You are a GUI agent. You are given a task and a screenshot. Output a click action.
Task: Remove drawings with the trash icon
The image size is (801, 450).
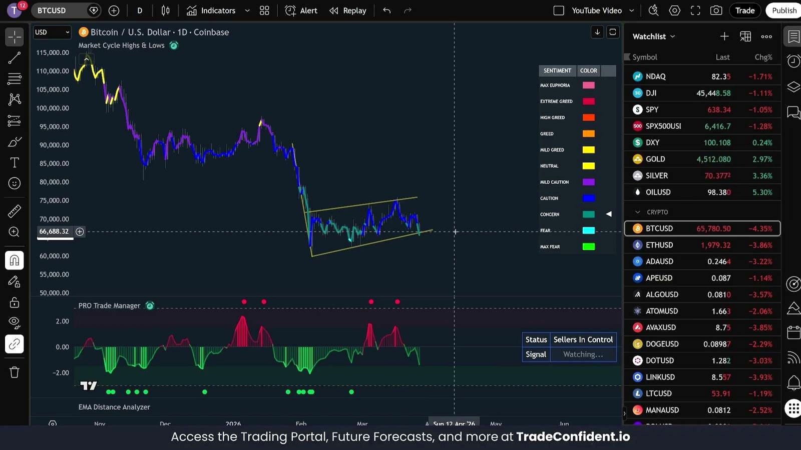click(15, 372)
